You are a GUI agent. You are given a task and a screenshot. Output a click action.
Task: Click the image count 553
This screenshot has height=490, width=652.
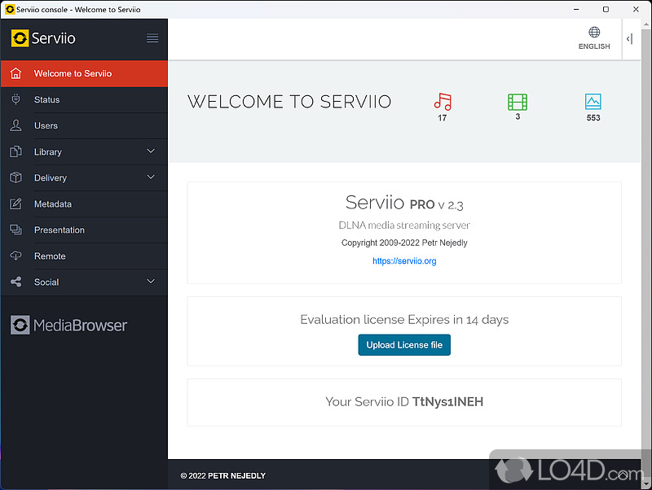click(x=593, y=118)
